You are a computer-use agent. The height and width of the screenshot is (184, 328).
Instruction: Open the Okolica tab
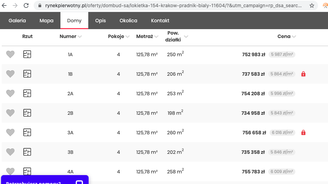128,21
